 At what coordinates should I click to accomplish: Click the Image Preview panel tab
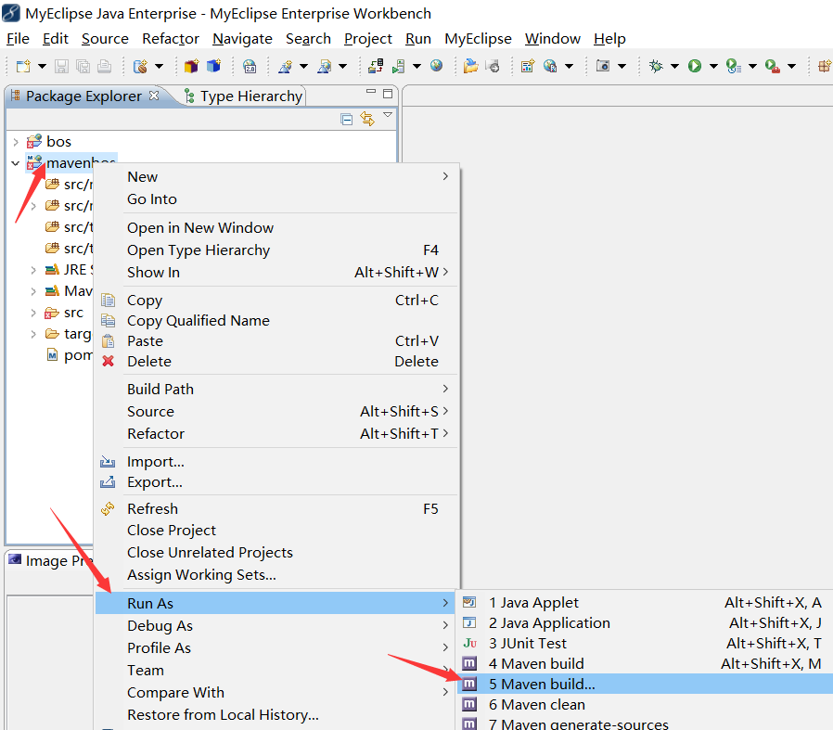(51, 561)
